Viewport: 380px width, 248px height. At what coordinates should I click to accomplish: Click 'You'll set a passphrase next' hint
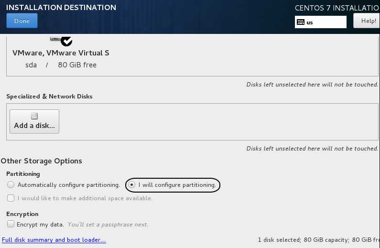click(x=108, y=225)
